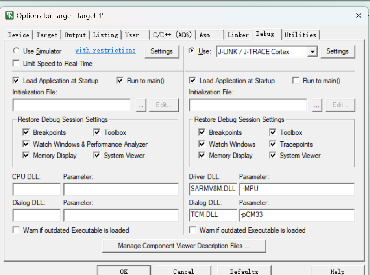Switch to the Target tab
This screenshot has height=275, width=370.
[47, 35]
